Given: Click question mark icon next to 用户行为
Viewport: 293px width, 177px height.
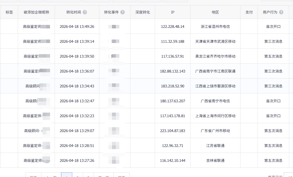Looking at the screenshot, I should pos(281,12).
